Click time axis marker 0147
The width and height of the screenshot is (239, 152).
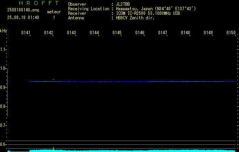pos(162,33)
